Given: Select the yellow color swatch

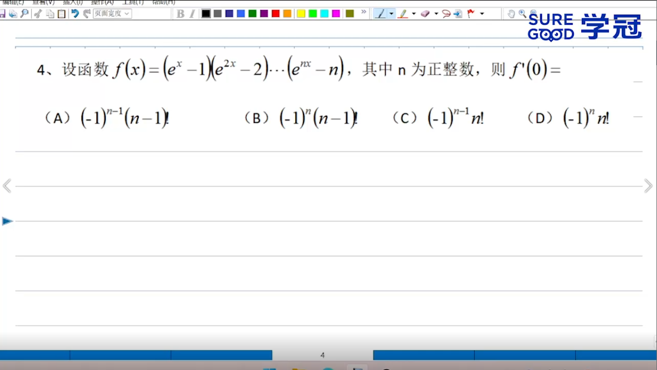Looking at the screenshot, I should point(301,14).
